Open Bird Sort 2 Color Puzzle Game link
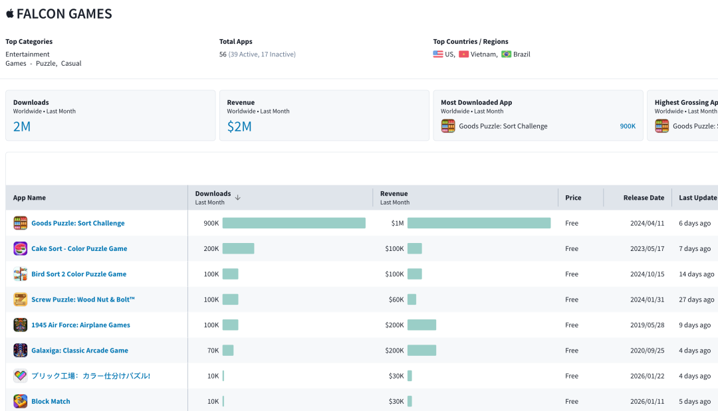This screenshot has width=718, height=411. pyautogui.click(x=78, y=274)
